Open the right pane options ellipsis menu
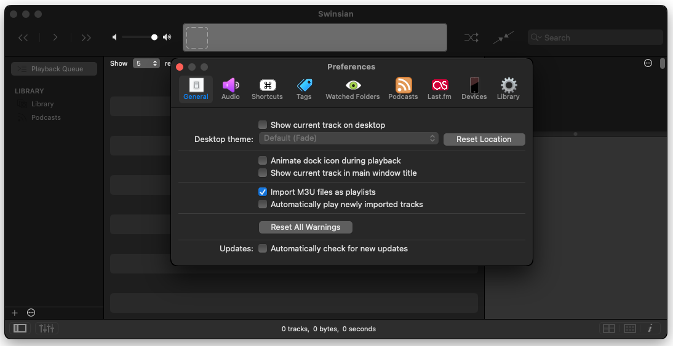 [648, 63]
